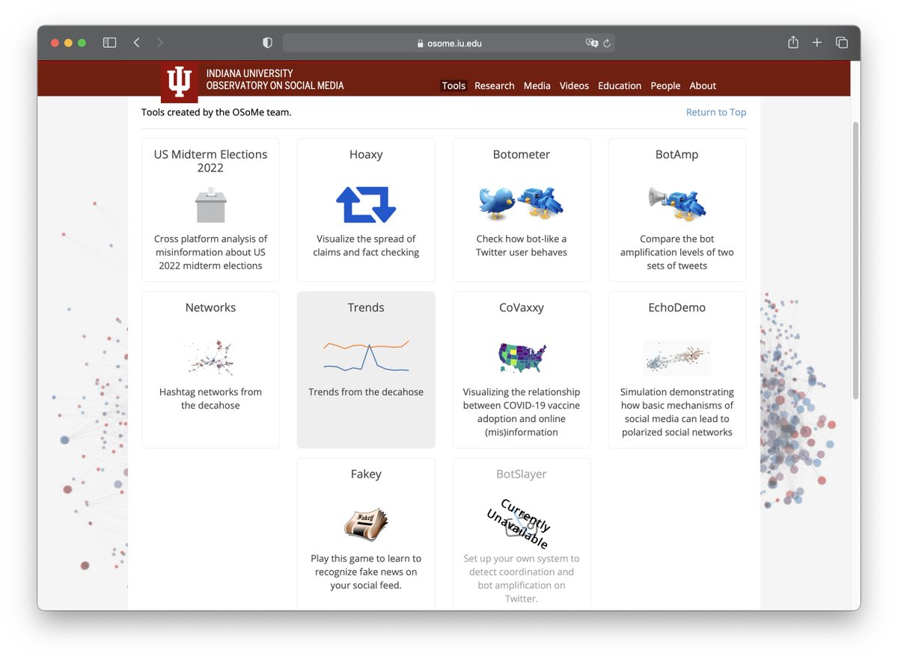The height and width of the screenshot is (660, 898).
Task: Open the CoVaxxy title link
Action: point(522,308)
